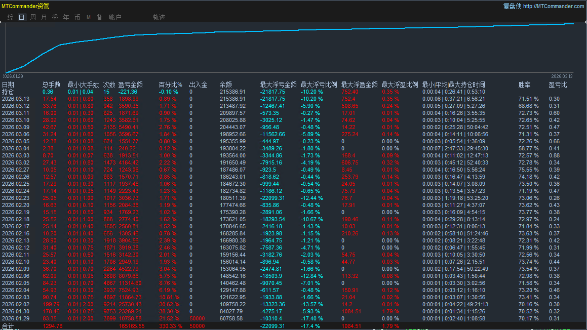Click total profit 165165.55 in totals row
587x330 pixels.
click(131, 326)
